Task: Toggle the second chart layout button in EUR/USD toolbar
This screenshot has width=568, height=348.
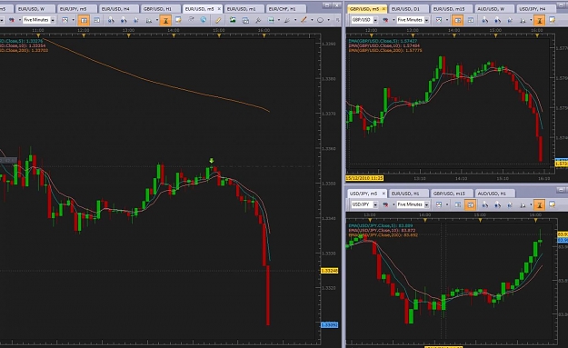Action: pyautogui.click(x=96, y=20)
